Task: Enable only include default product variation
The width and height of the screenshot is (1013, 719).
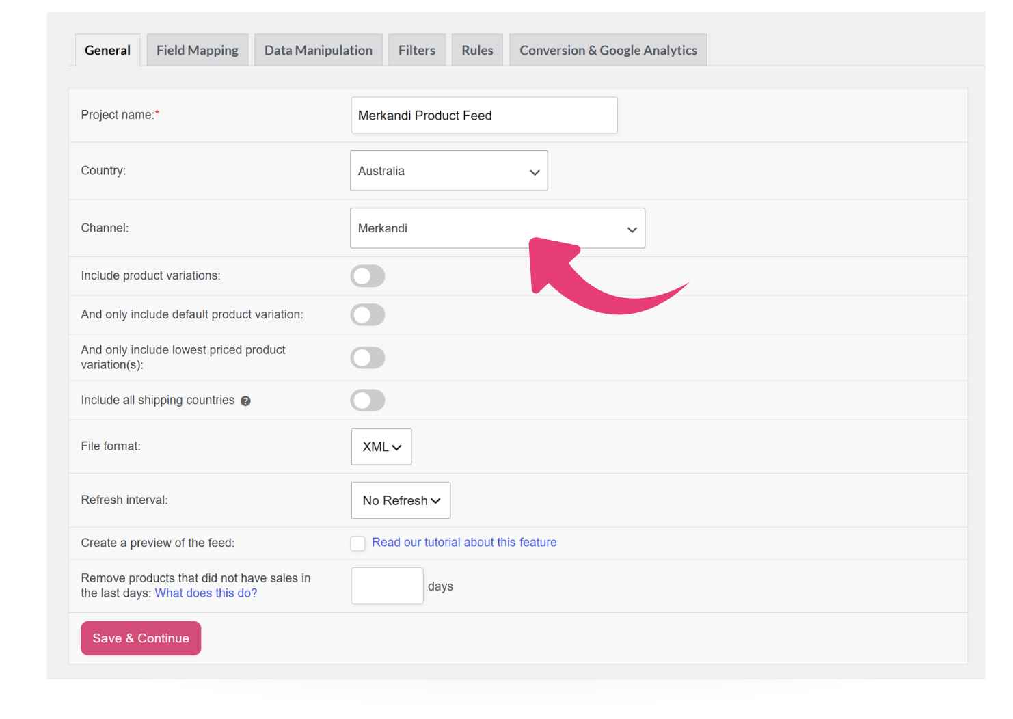Action: pos(368,315)
